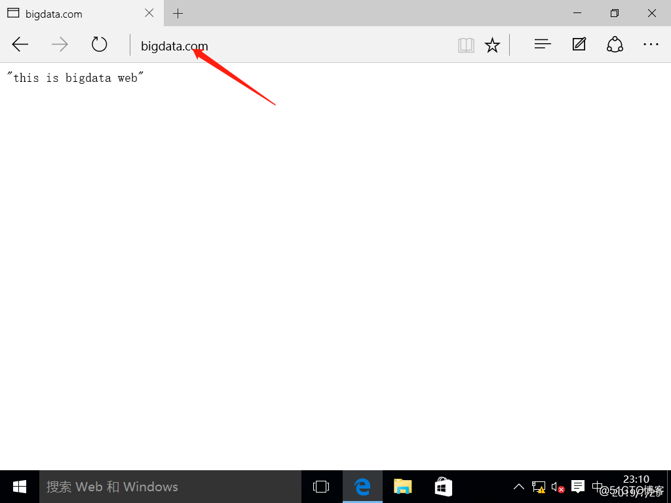Click page text "this is bigdata web"
Viewport: 671px width, 503px height.
click(76, 77)
